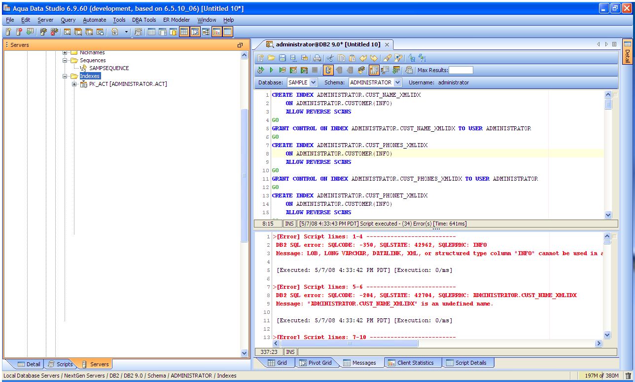Toggle the last highlighted panel button in main toolbar
The width and height of the screenshot is (635, 382).
pyautogui.click(x=227, y=32)
